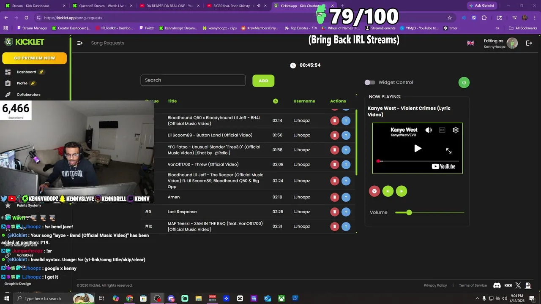
Task: Toggle closed captions on YouTube player
Action: [x=442, y=130]
